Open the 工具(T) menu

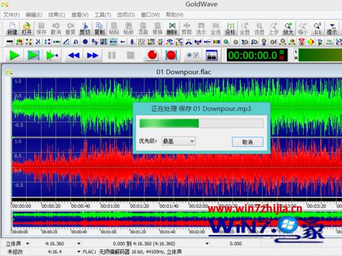click(x=103, y=15)
